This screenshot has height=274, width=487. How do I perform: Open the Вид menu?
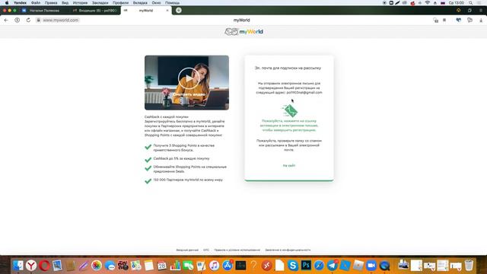tap(65, 3)
